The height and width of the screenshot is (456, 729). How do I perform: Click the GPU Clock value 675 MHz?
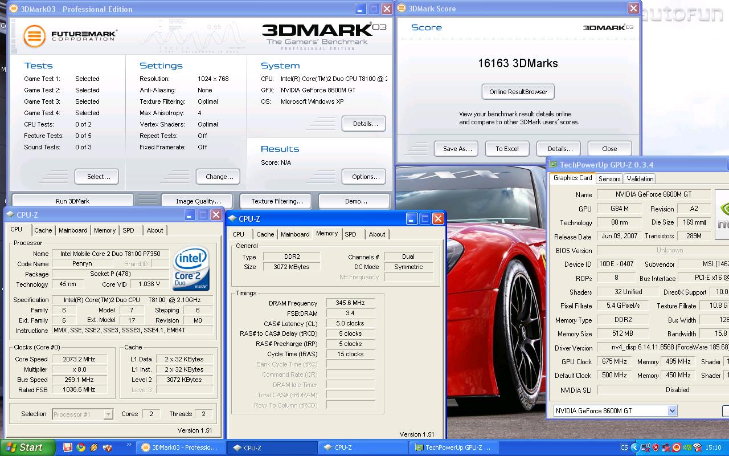point(614,361)
